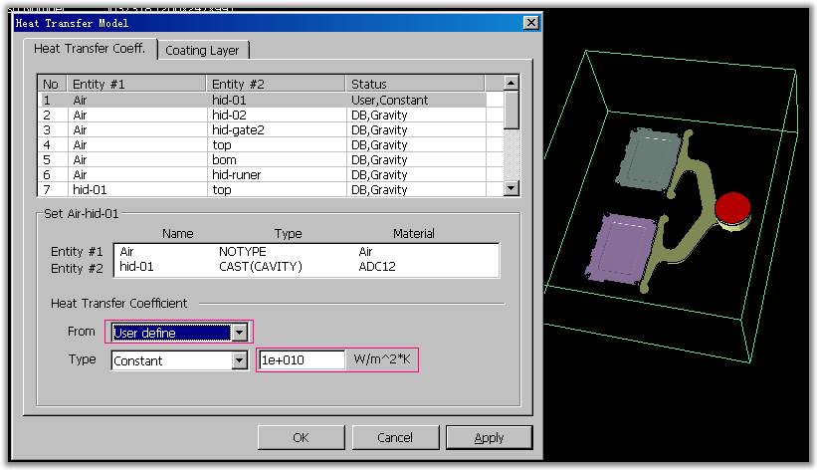Click the 1e+010 coefficient value field
This screenshot has width=817, height=470.
coord(303,359)
